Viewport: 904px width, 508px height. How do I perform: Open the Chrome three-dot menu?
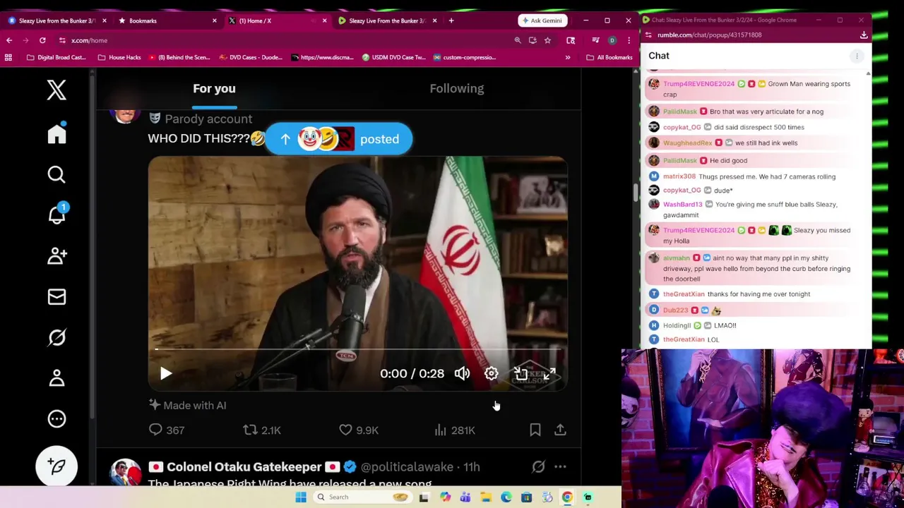(629, 40)
